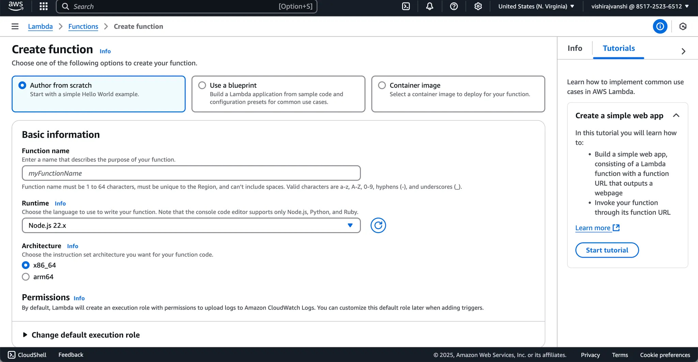Open the services grid menu
The width and height of the screenshot is (698, 362).
coord(44,6)
